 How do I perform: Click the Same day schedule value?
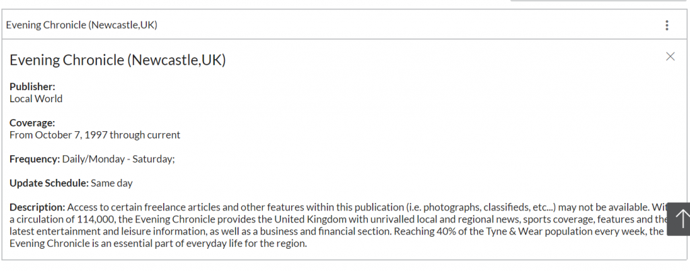point(112,183)
